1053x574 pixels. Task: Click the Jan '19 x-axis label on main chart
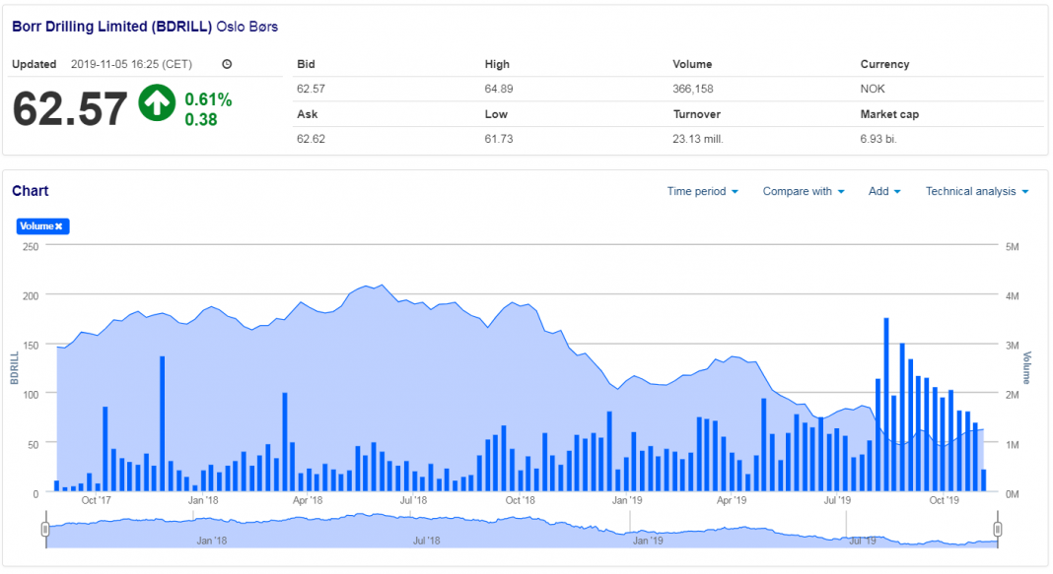coord(627,500)
